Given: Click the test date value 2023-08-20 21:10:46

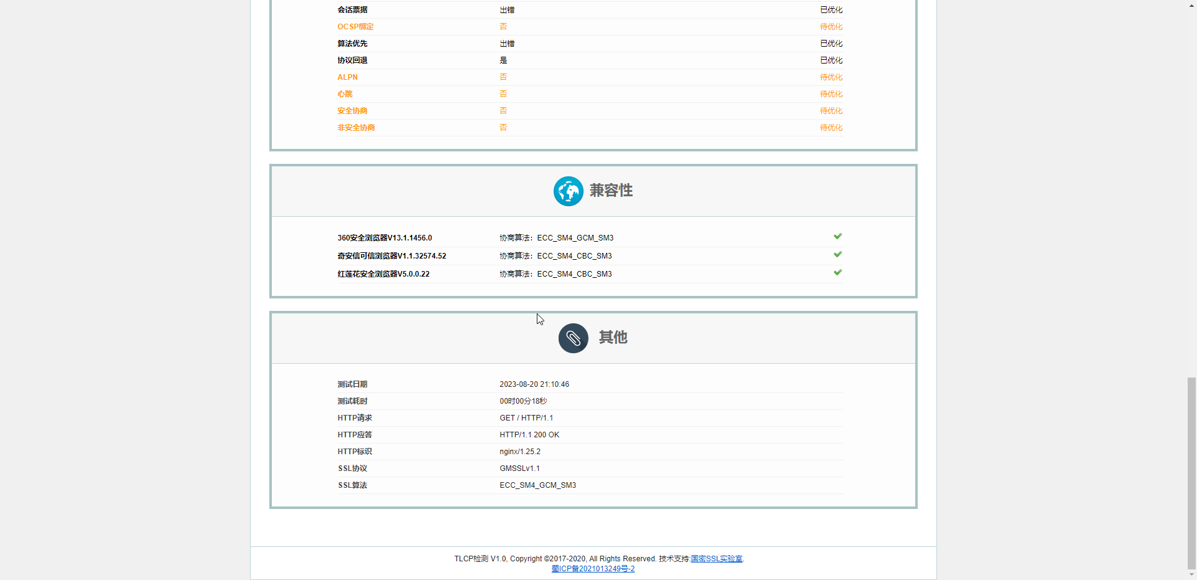Looking at the screenshot, I should pyautogui.click(x=534, y=384).
